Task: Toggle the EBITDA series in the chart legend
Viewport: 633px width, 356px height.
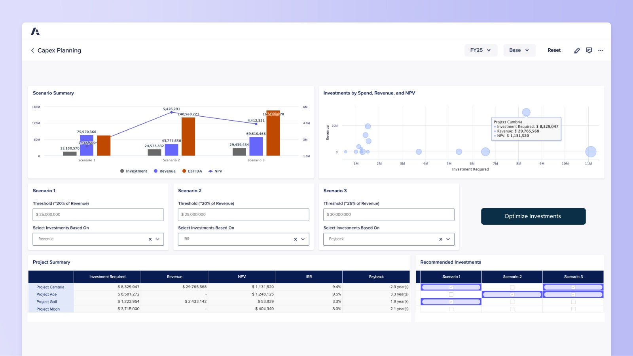Action: click(x=194, y=171)
